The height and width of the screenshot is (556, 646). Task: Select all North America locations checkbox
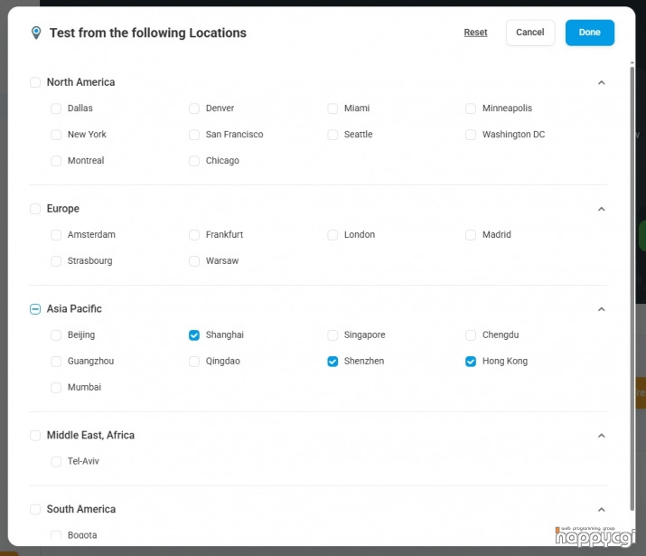[x=35, y=82]
